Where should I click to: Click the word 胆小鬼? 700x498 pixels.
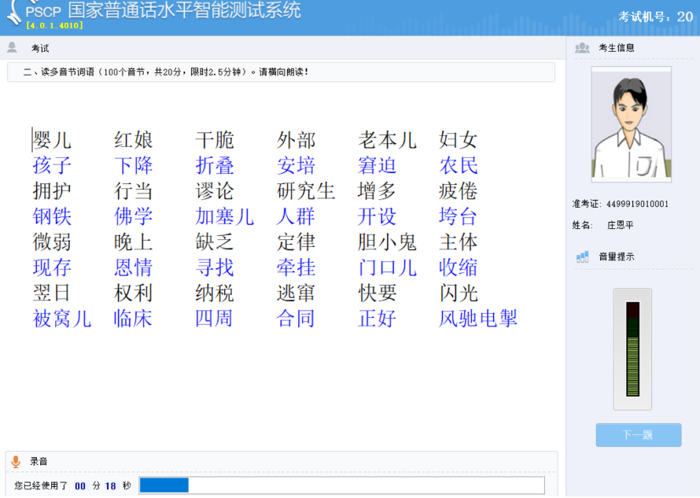tap(387, 242)
